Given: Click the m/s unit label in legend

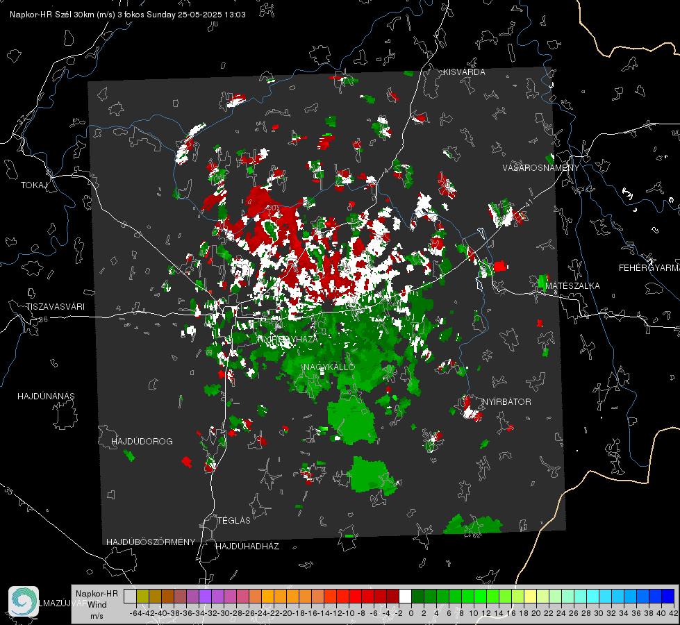Looking at the screenshot, I should tap(97, 616).
